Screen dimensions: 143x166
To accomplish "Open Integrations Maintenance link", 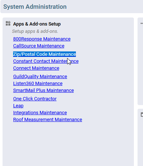I will pyautogui.click(x=40, y=113).
